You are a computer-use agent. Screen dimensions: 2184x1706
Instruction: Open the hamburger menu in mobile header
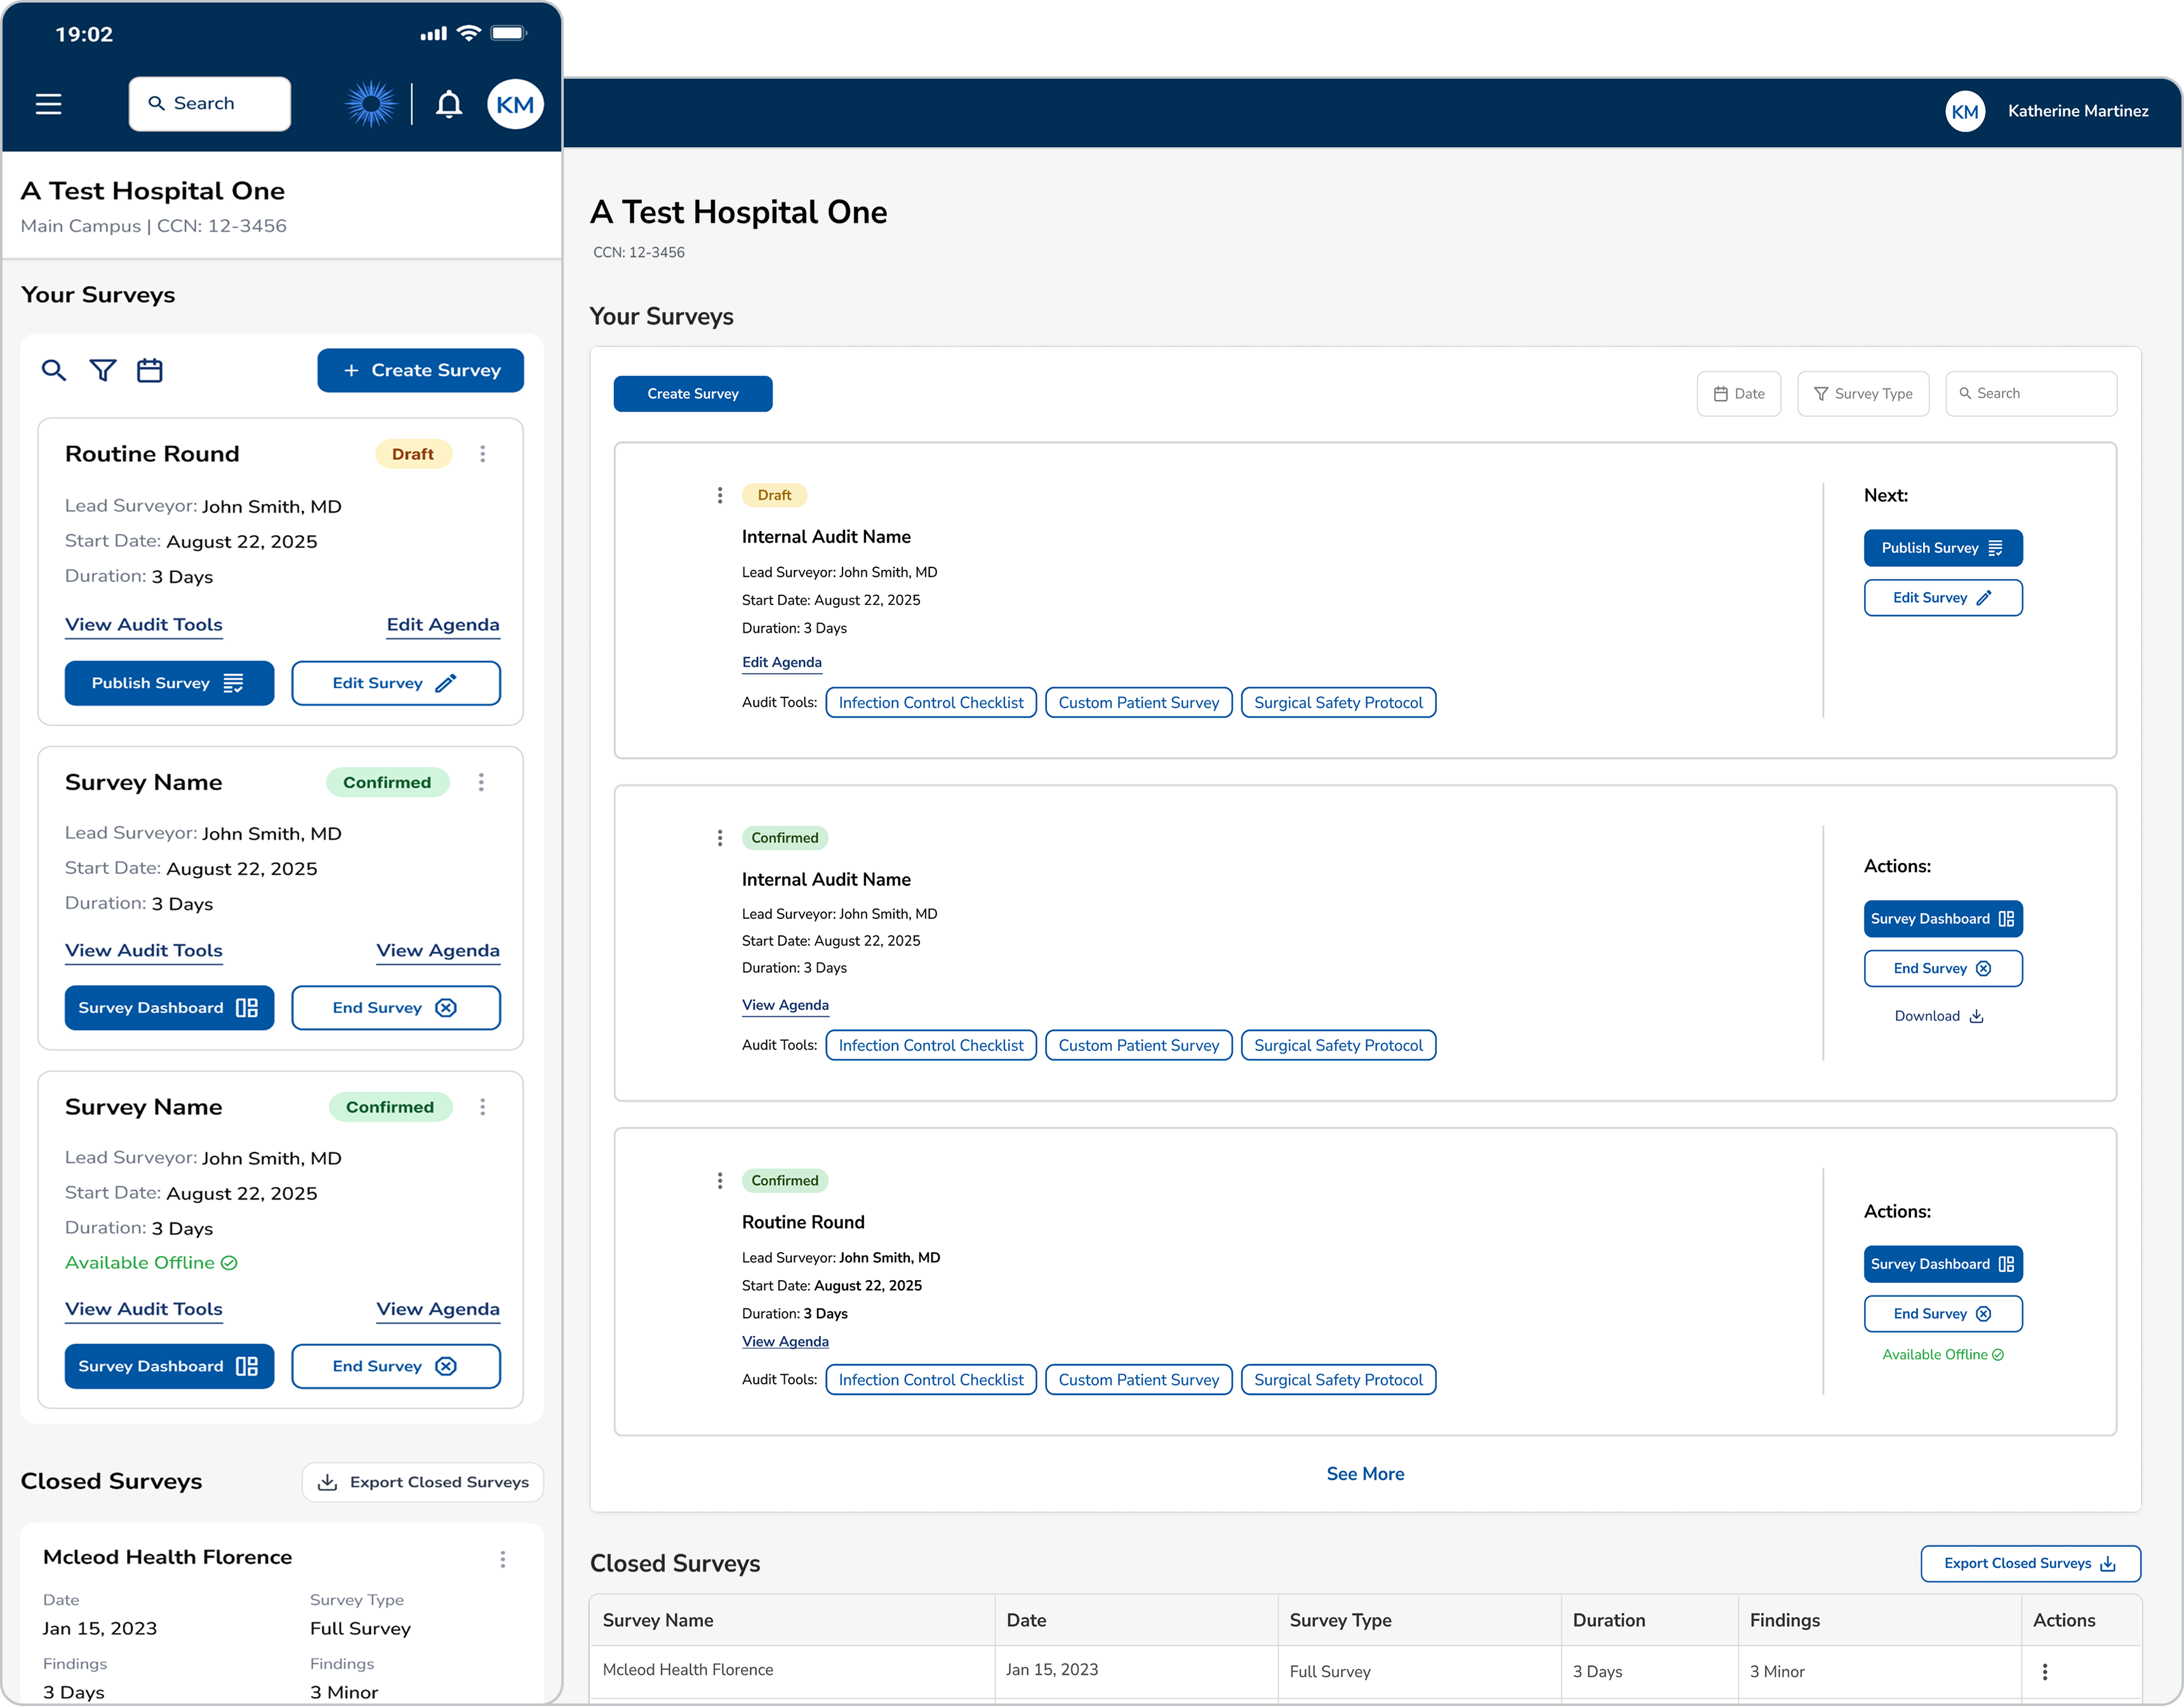[x=48, y=104]
